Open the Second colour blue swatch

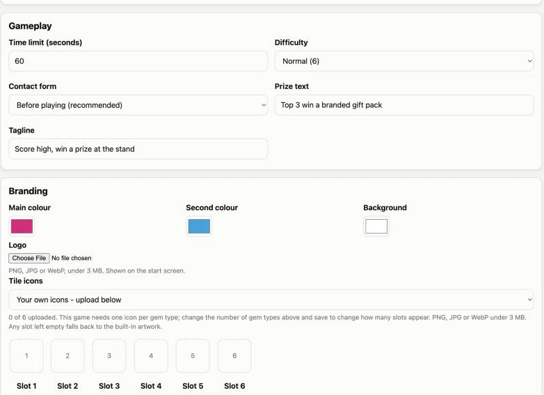(199, 226)
